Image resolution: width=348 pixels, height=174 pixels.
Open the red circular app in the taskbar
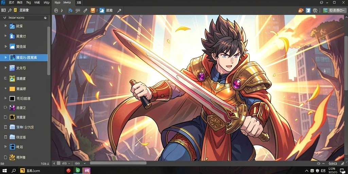[x=69, y=170]
